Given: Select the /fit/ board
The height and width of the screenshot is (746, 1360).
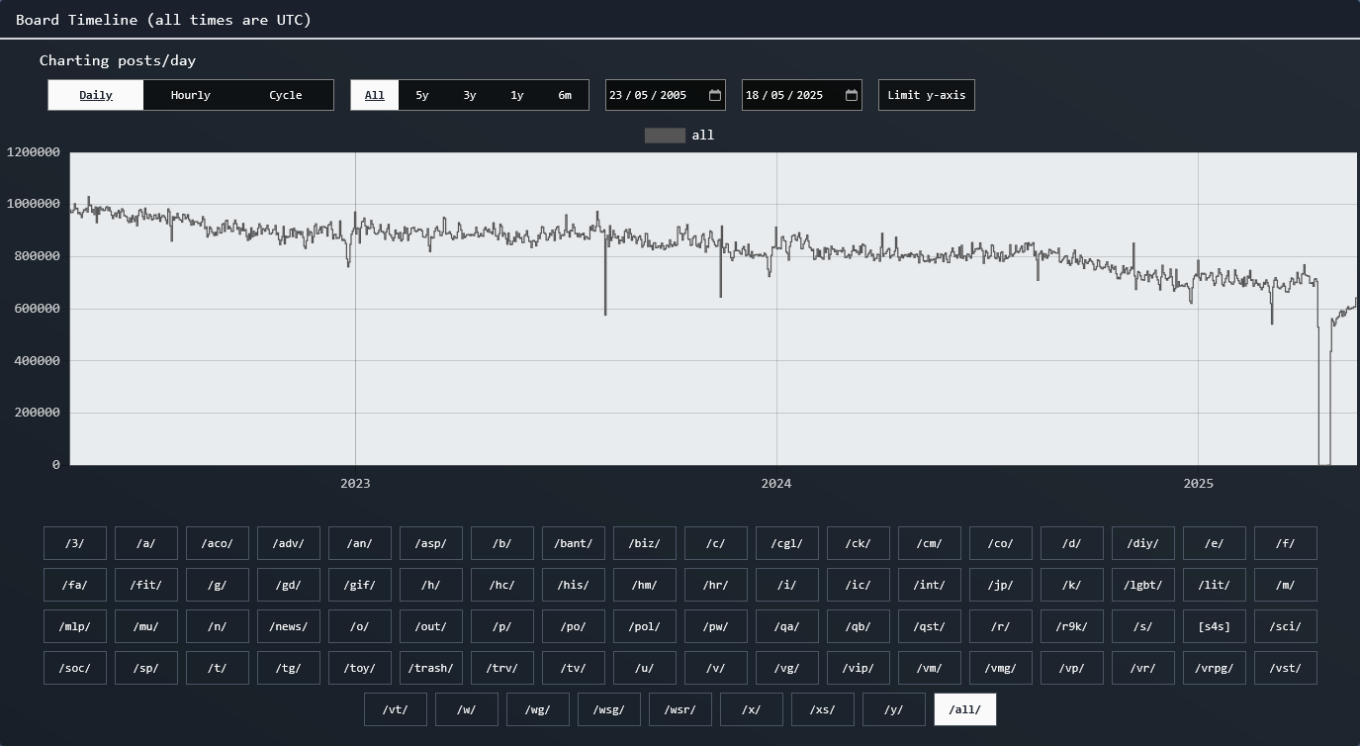Looking at the screenshot, I should pyautogui.click(x=146, y=585).
